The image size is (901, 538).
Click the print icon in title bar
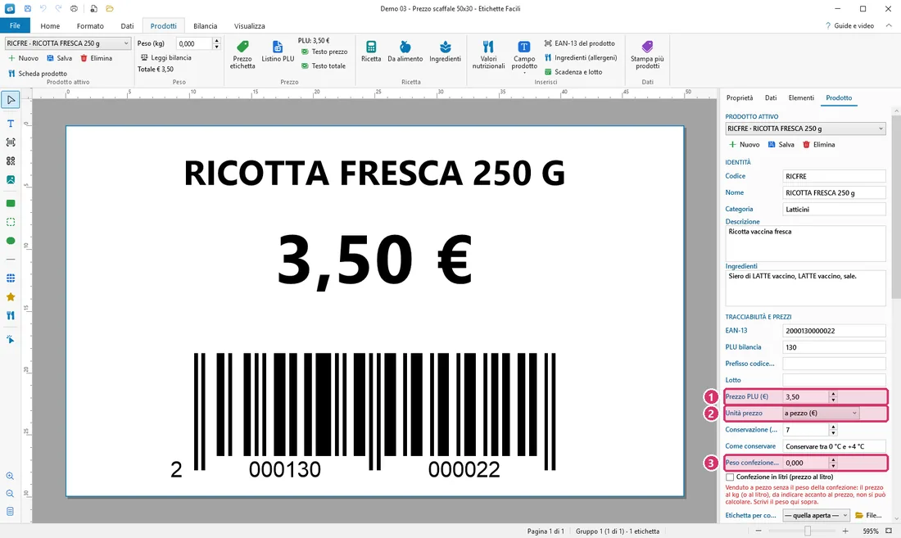[74, 9]
